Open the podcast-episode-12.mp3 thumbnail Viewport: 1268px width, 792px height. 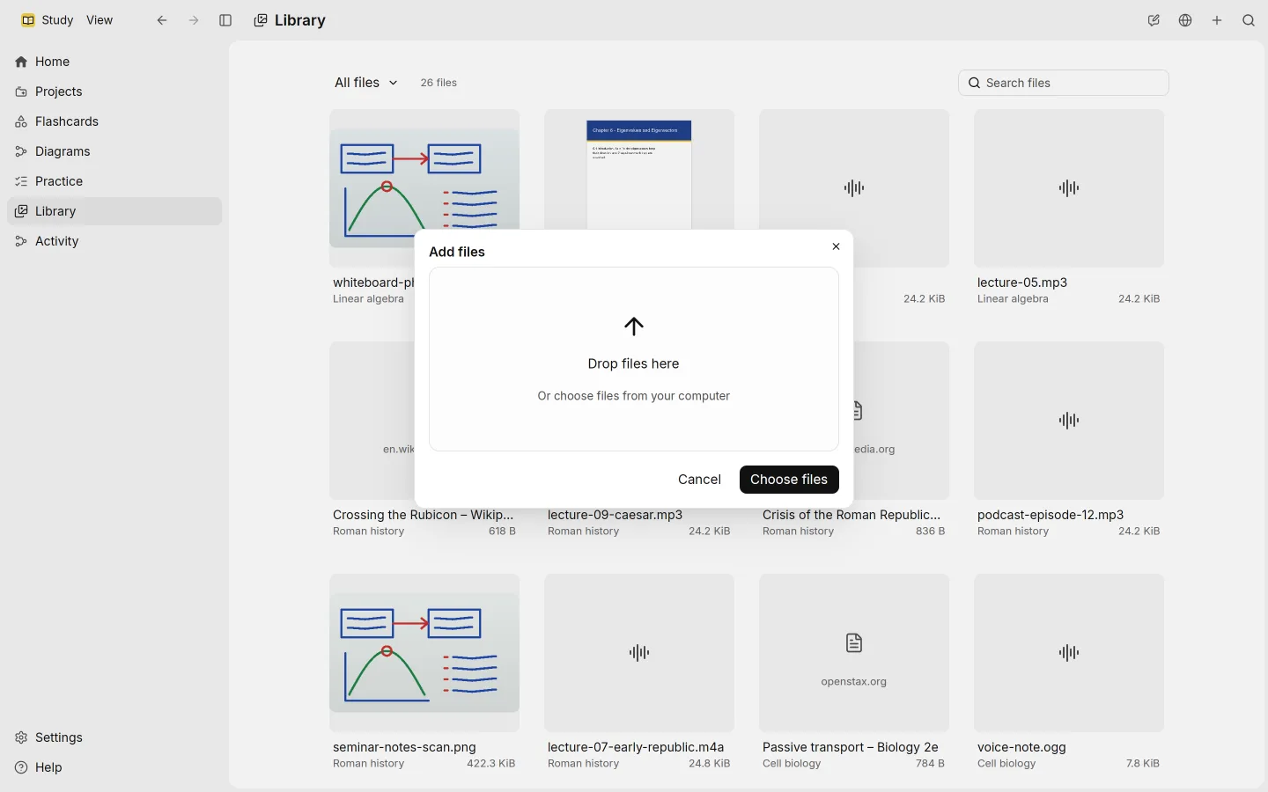(x=1069, y=421)
